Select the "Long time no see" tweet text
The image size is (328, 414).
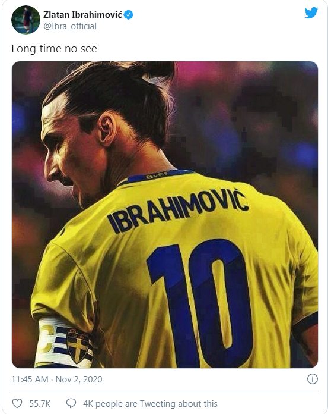tap(54, 49)
